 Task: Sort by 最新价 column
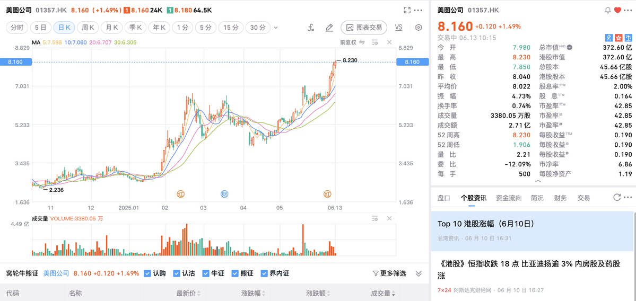coord(188,293)
